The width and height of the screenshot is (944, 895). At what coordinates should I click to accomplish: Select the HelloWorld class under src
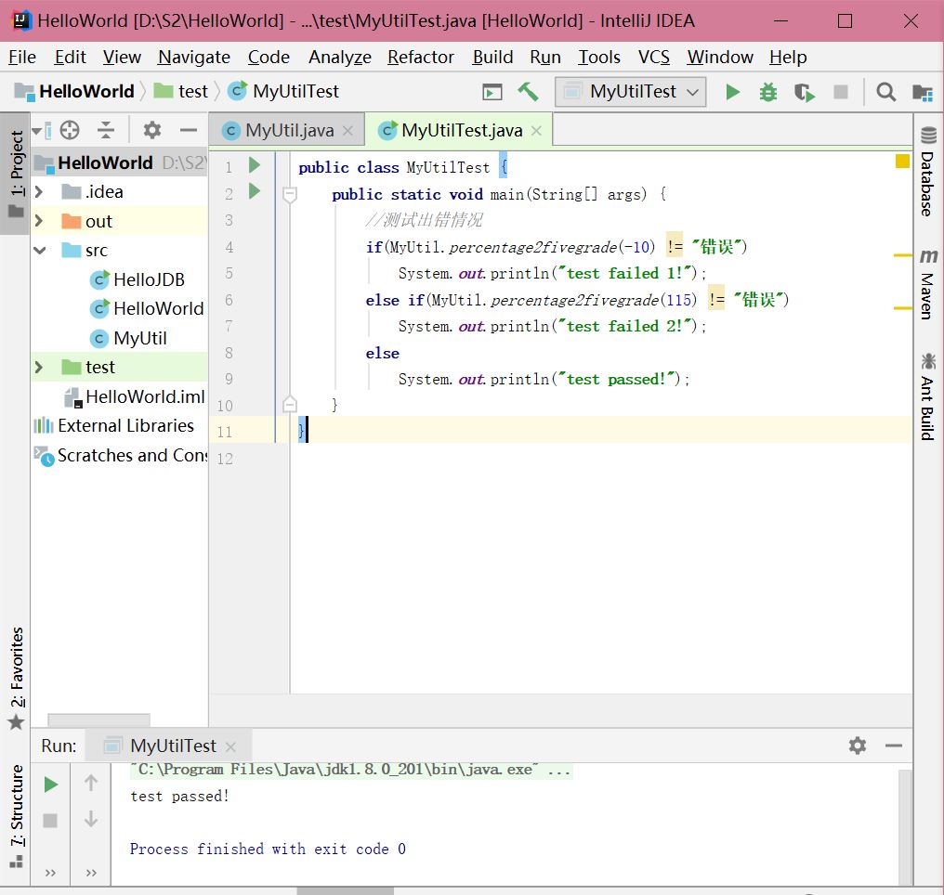pyautogui.click(x=147, y=308)
